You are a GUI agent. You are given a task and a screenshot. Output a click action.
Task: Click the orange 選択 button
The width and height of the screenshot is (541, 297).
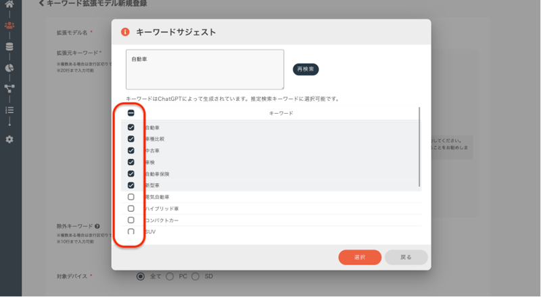[360, 257]
